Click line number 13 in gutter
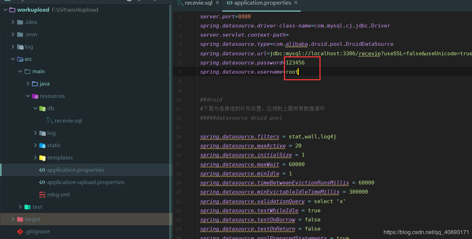 pyautogui.click(x=179, y=127)
